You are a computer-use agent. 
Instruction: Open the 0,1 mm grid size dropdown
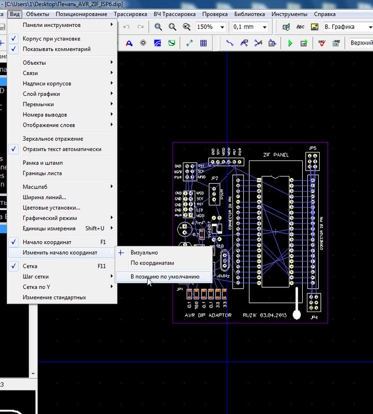(265, 27)
